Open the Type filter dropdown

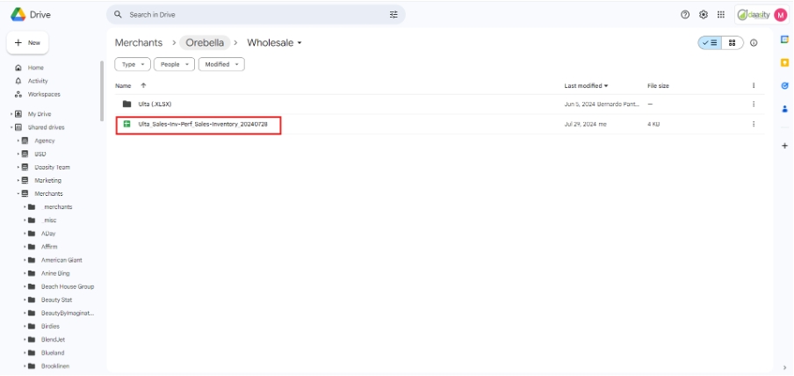click(133, 64)
